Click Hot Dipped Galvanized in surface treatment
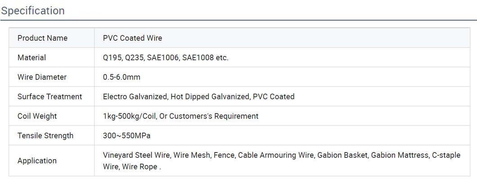The width and height of the screenshot is (477, 179). tap(210, 96)
